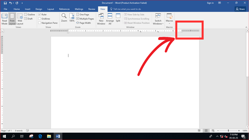Click the zoom out minus button
This screenshot has width=249, height=140.
[x=218, y=131]
